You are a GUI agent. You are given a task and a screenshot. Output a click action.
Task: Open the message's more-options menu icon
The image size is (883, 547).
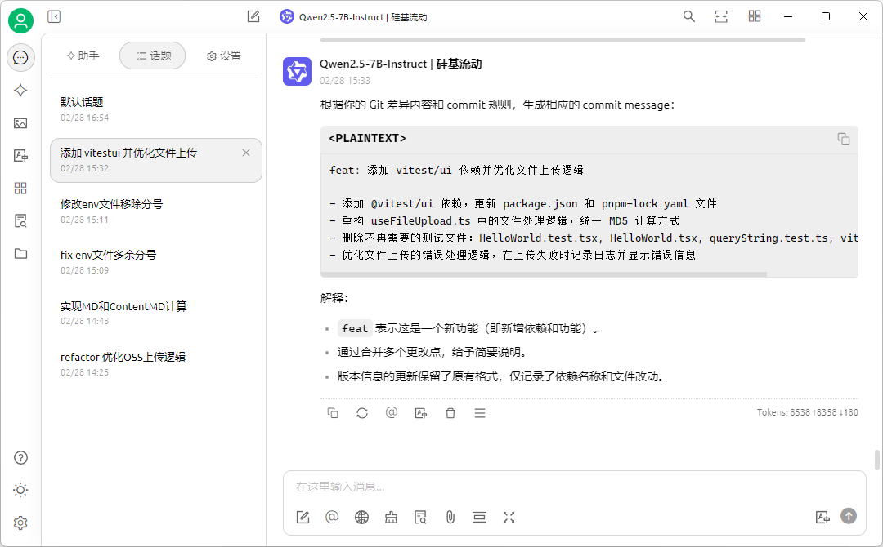pos(480,413)
